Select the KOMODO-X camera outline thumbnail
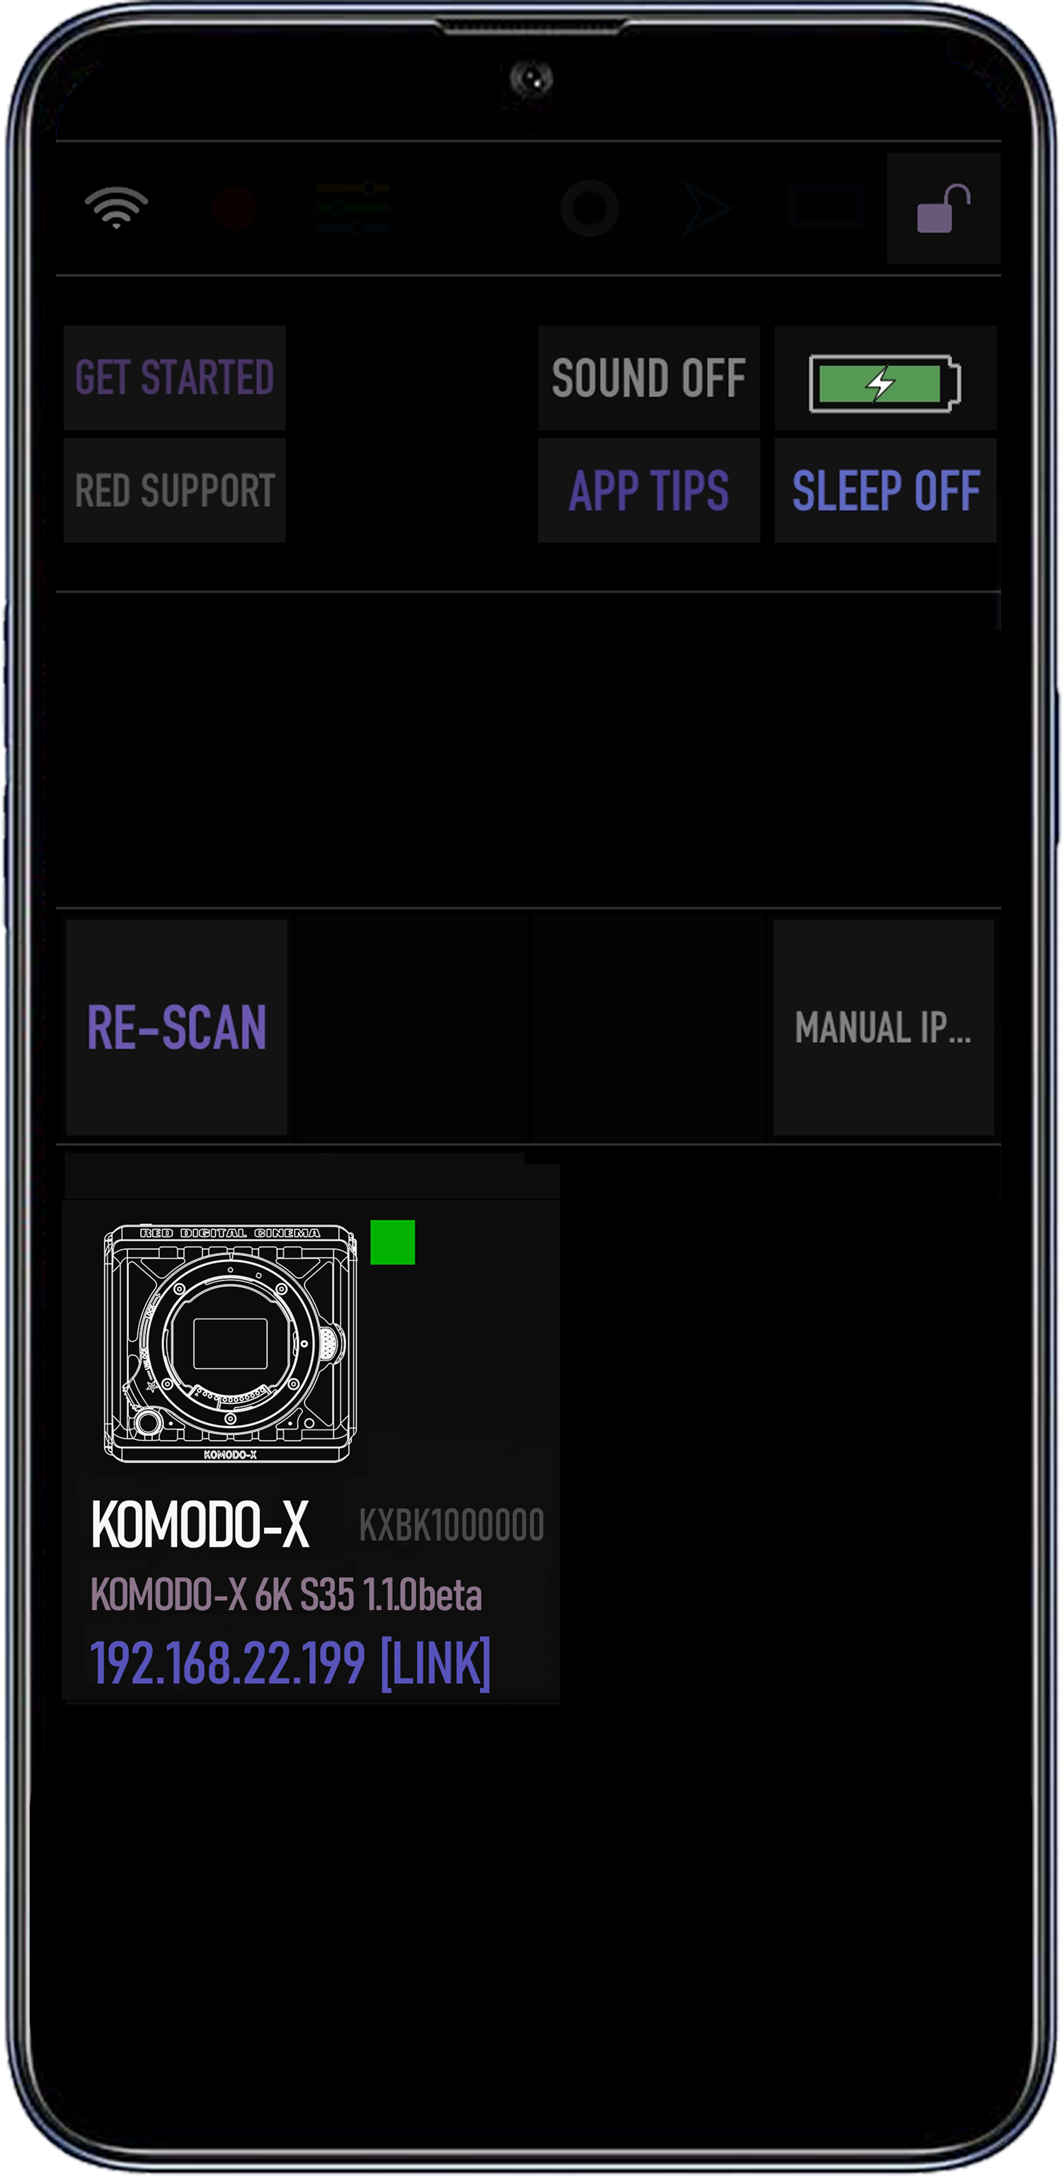Viewport: 1062px width, 2176px height. point(229,1343)
